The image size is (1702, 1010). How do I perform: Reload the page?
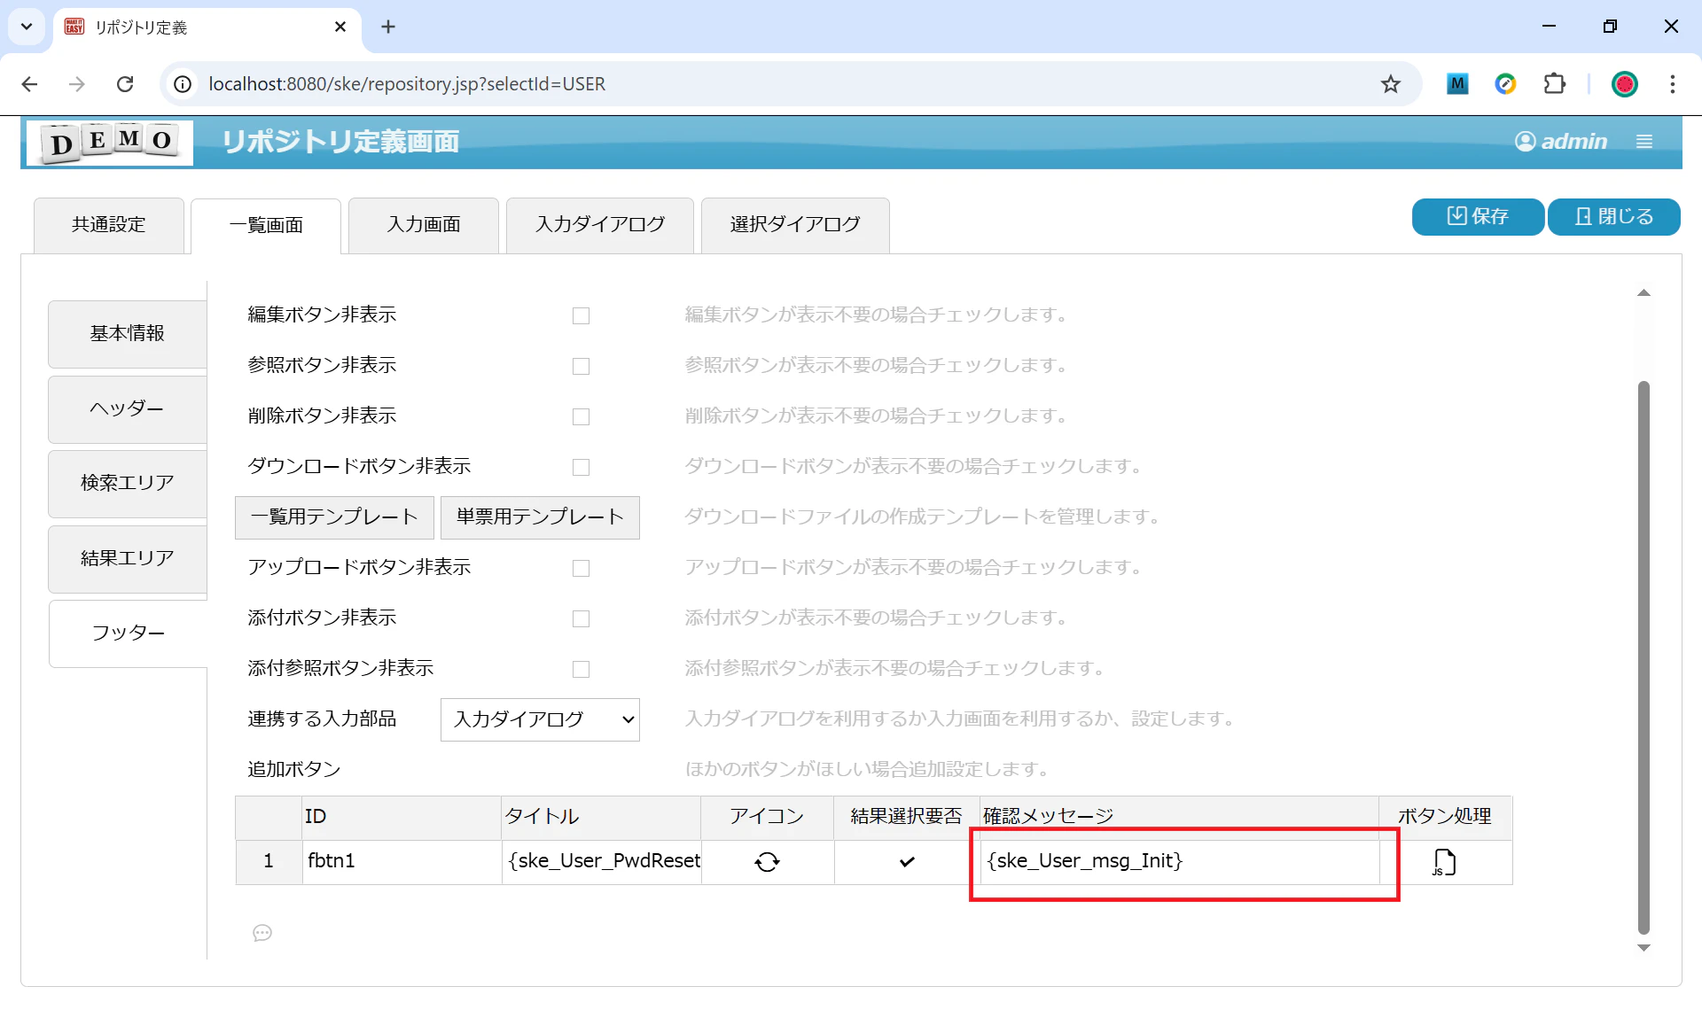point(125,84)
